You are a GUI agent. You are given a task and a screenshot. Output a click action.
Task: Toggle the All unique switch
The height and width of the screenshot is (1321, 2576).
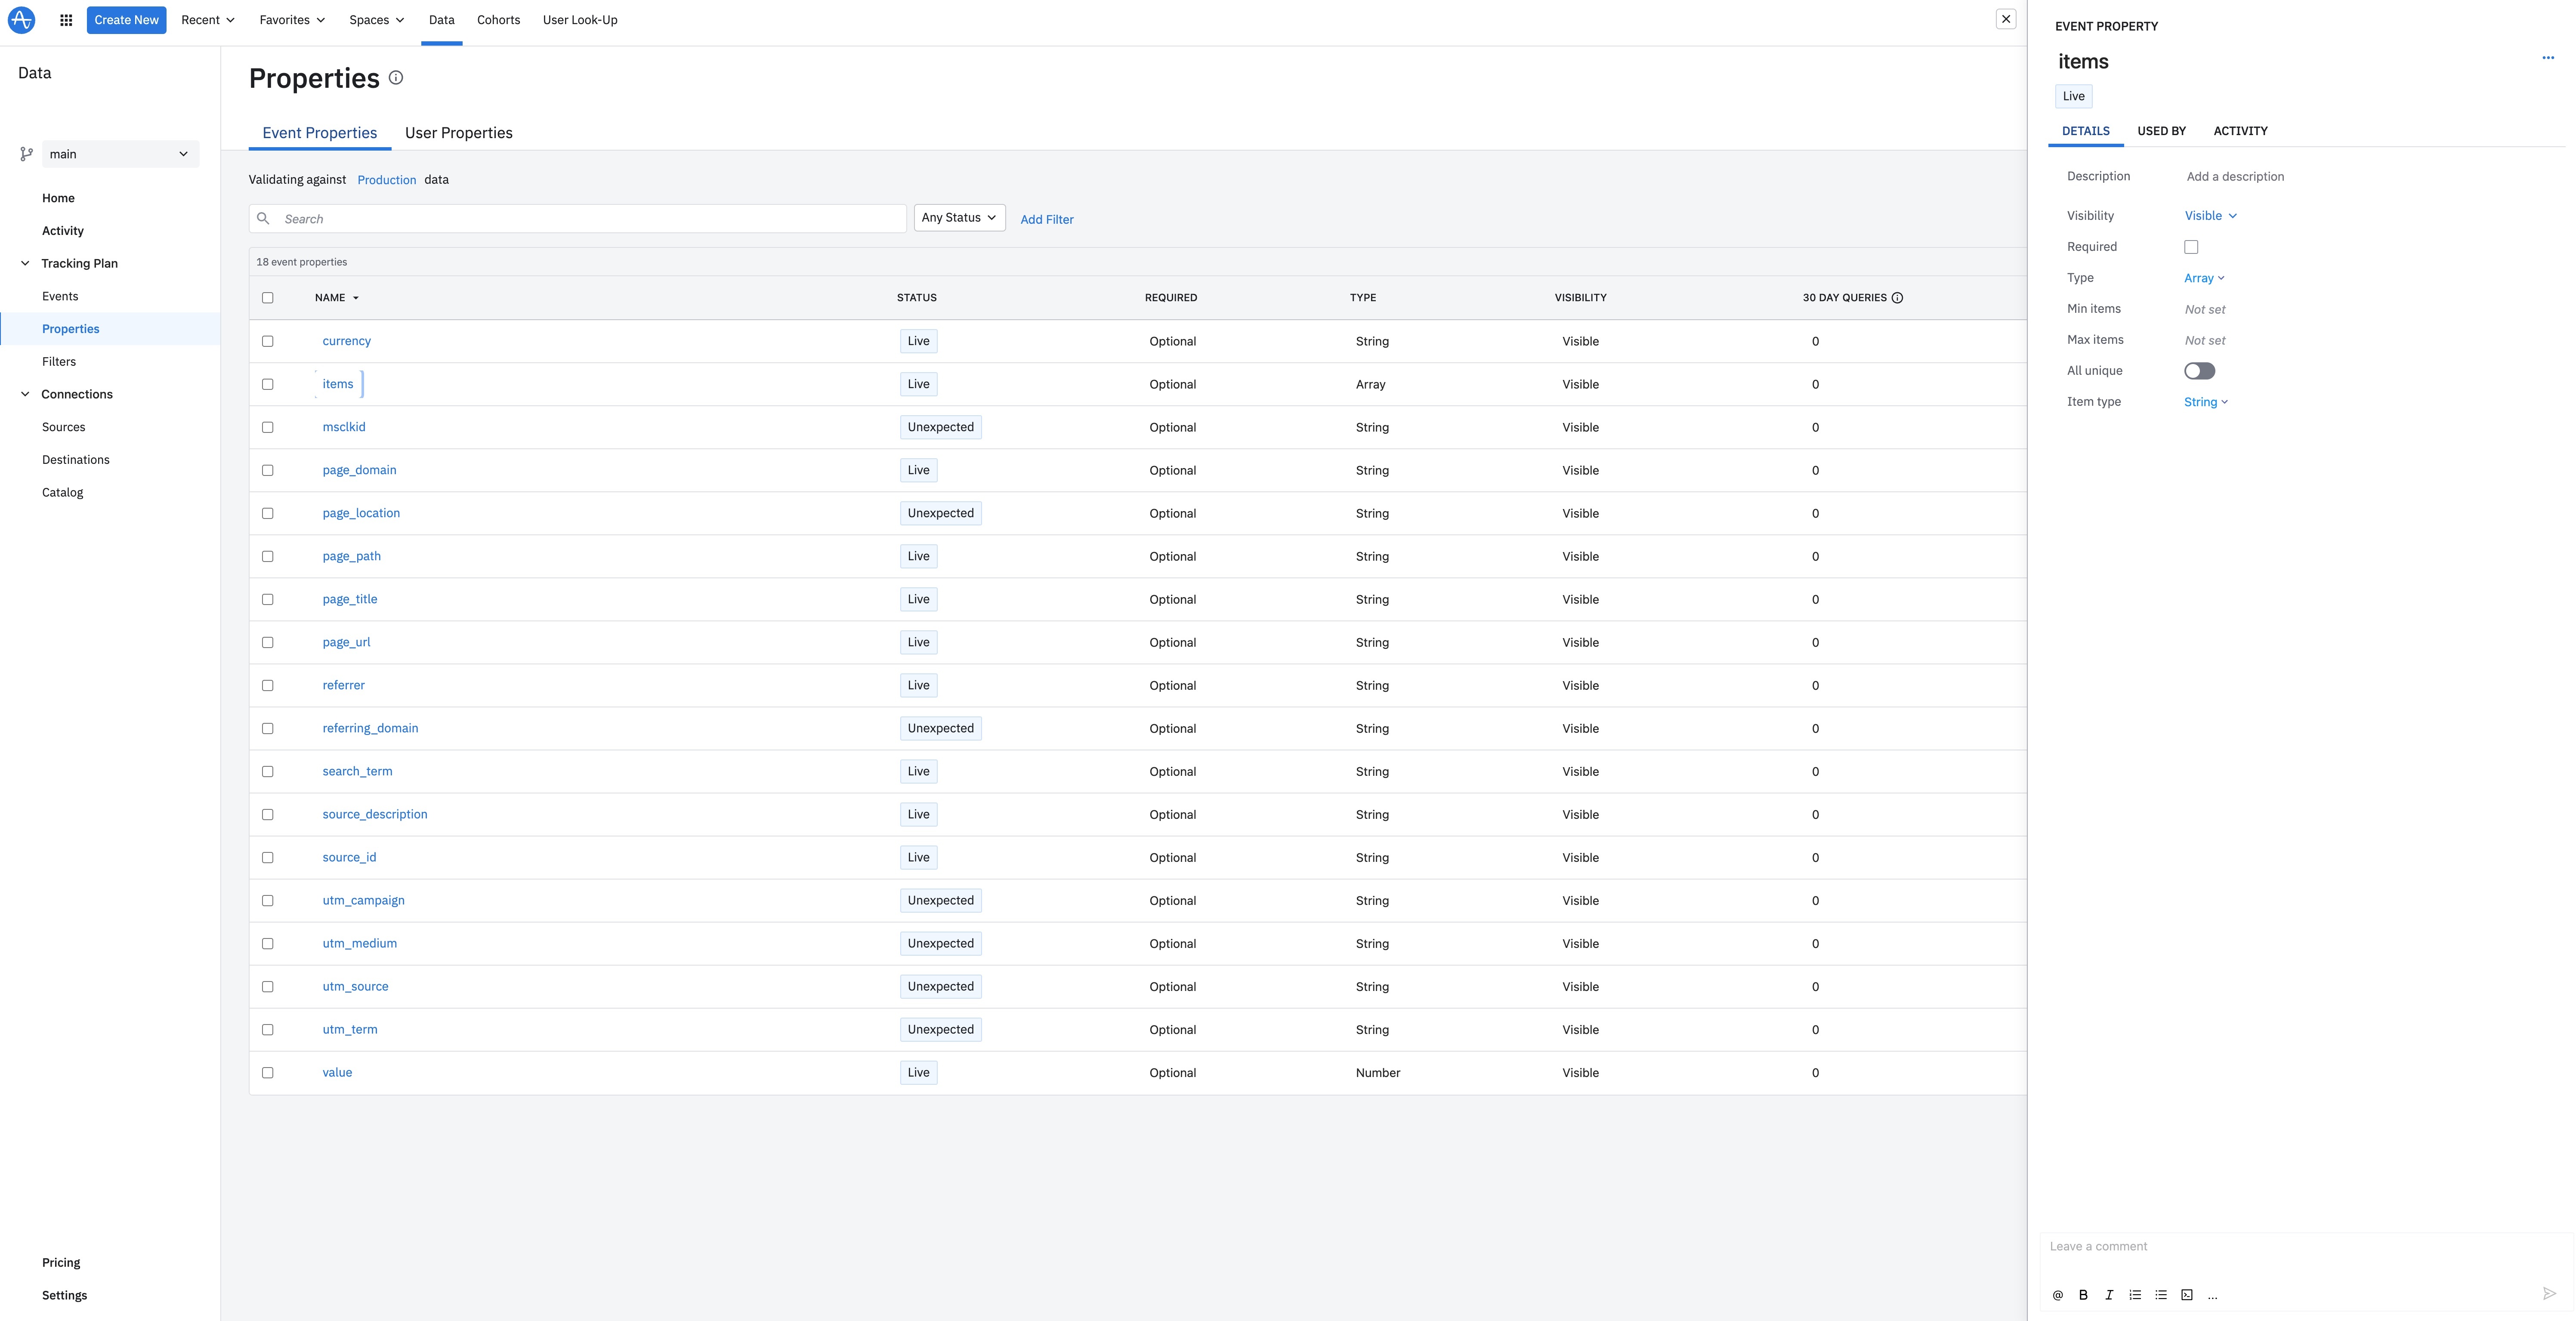click(x=2199, y=371)
